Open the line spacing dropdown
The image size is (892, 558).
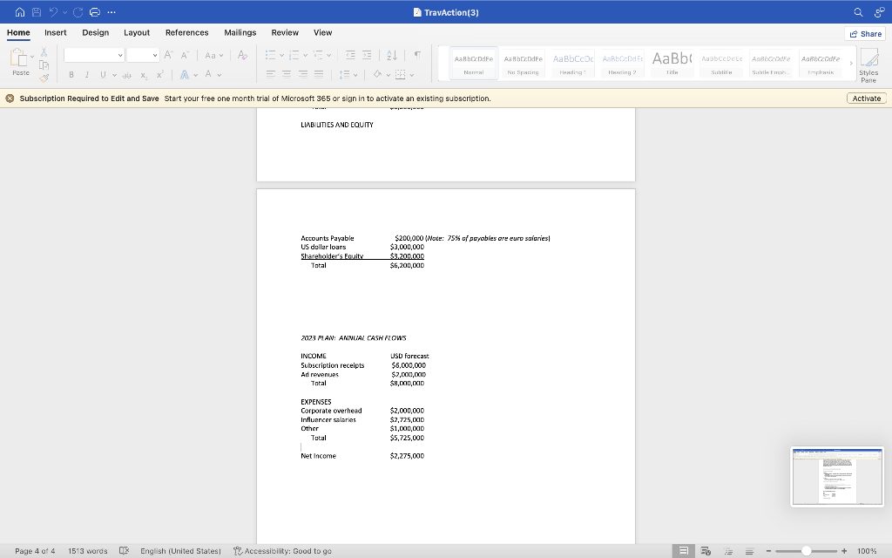(348, 75)
